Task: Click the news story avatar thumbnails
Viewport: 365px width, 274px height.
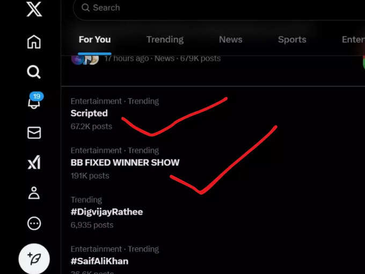Action: [85, 60]
